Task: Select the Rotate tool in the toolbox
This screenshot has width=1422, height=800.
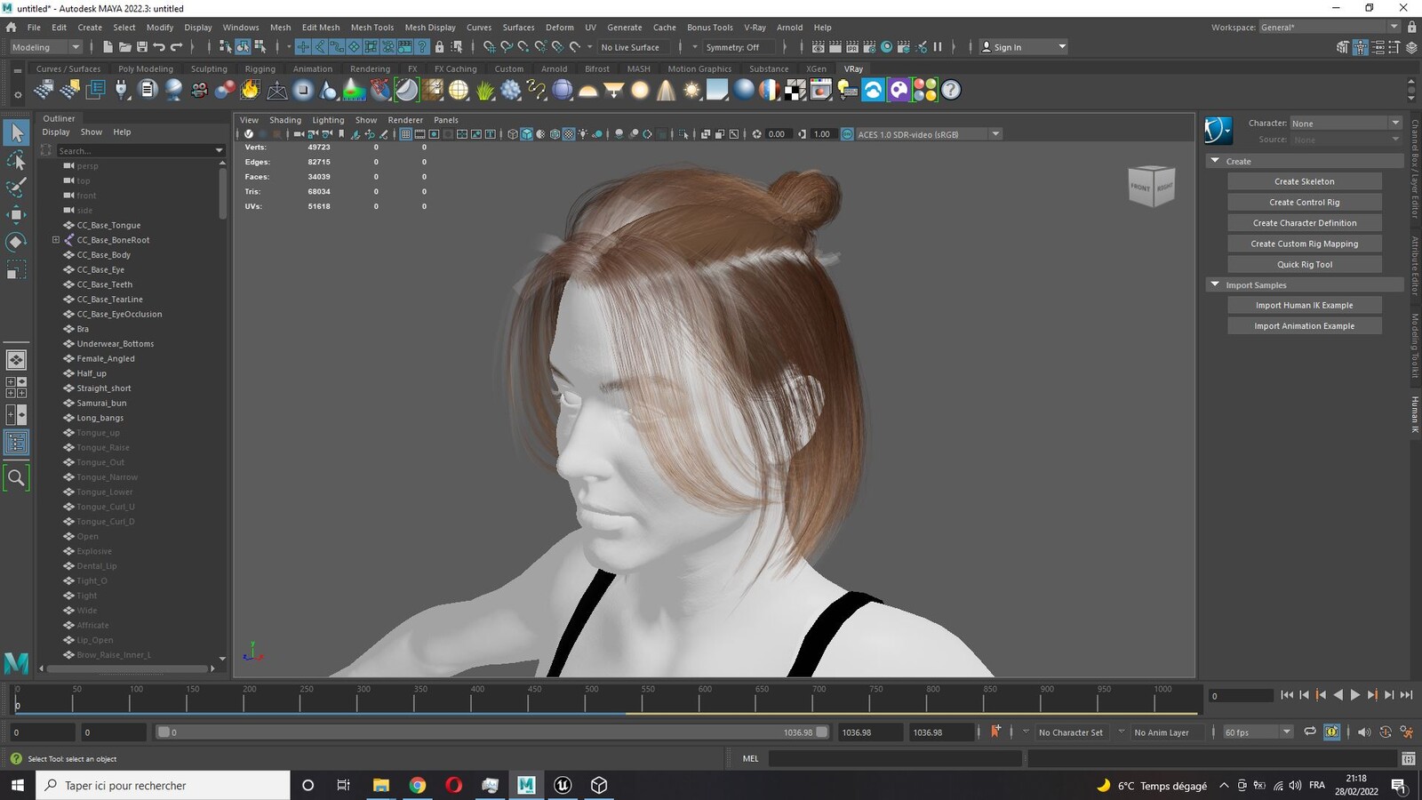Action: click(x=17, y=242)
